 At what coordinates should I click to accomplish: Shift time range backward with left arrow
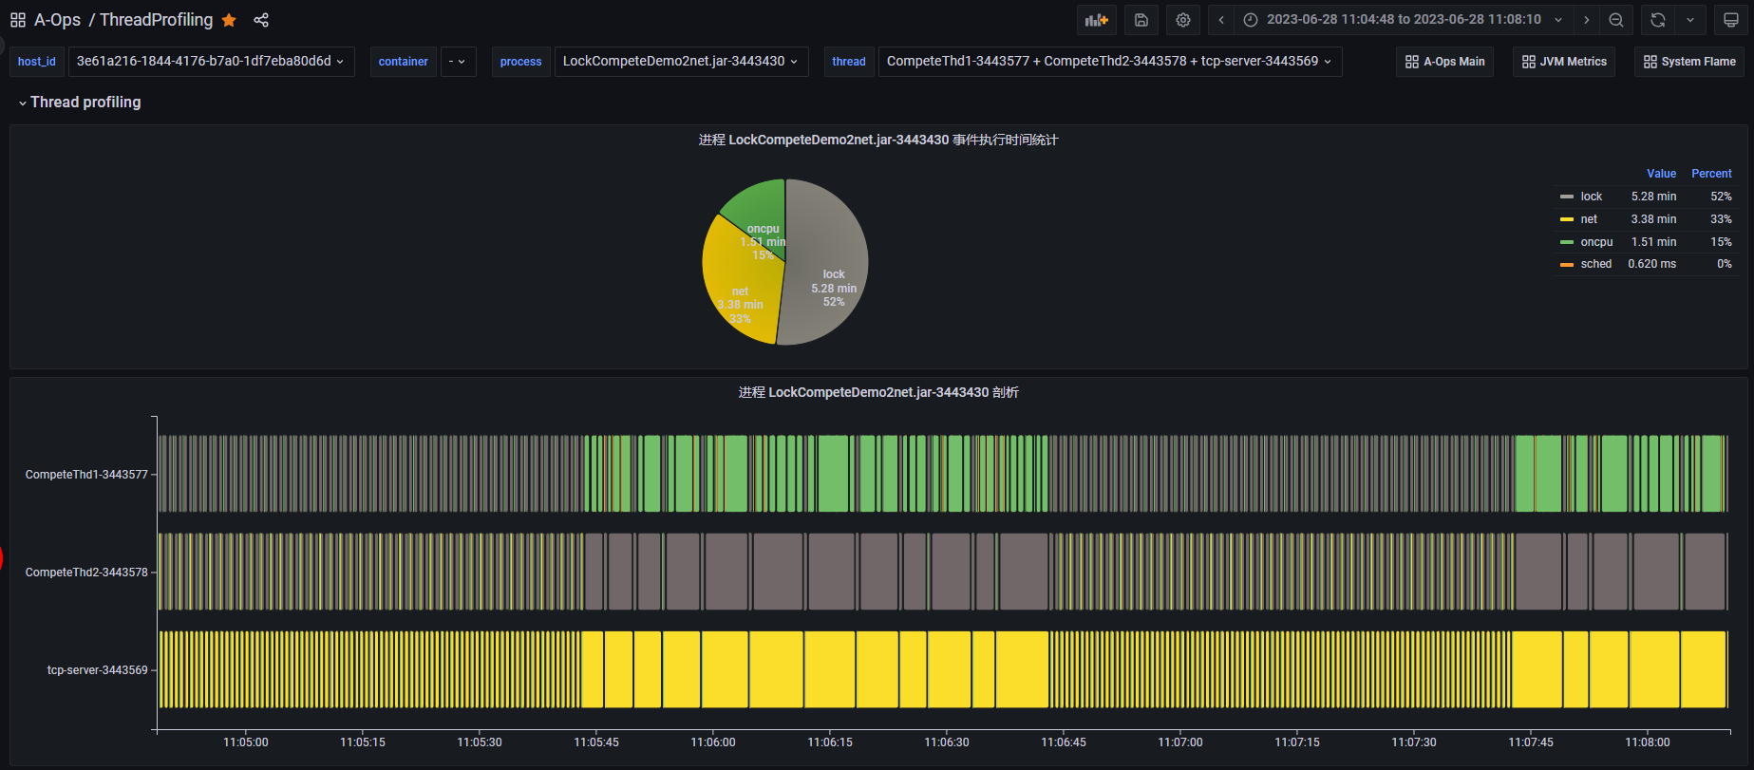pos(1221,20)
